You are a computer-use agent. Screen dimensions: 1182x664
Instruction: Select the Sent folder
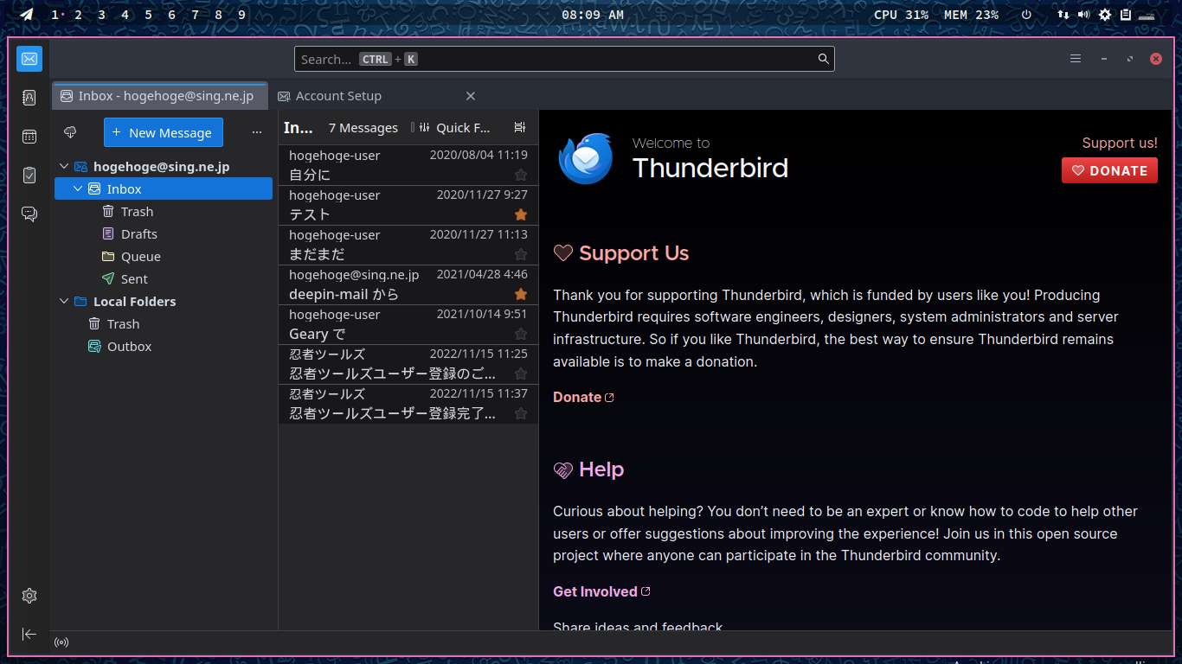pos(164,278)
